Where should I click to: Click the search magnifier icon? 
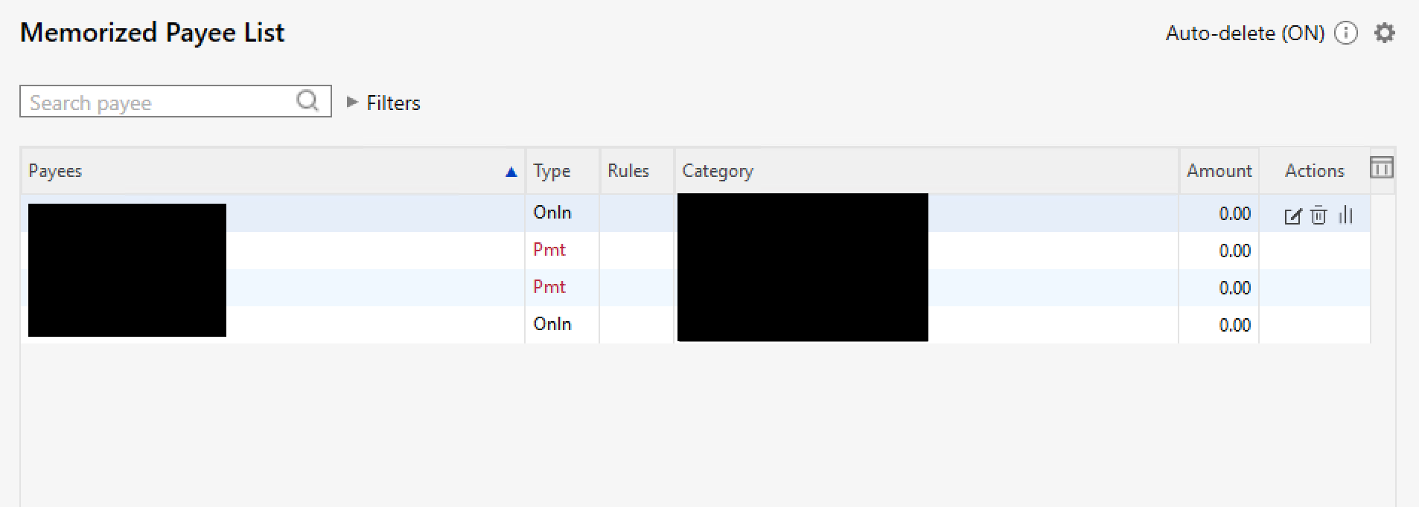[307, 100]
